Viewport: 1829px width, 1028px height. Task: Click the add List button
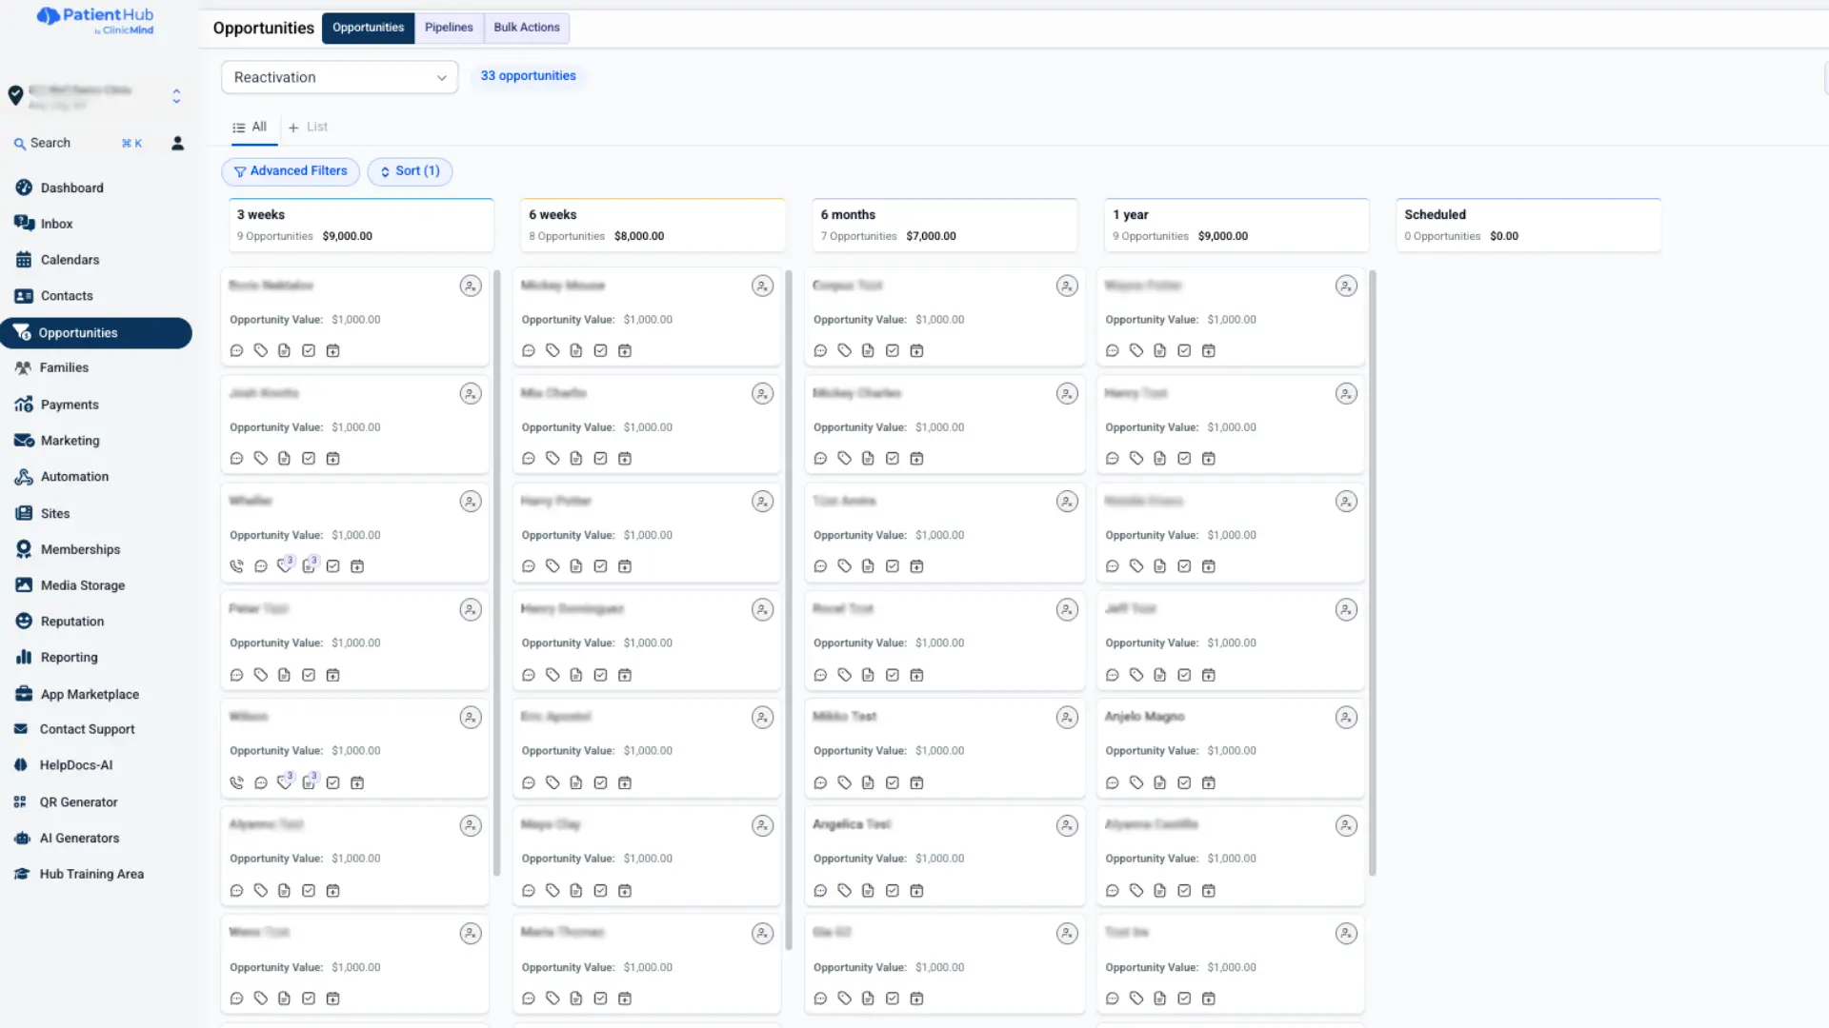click(x=308, y=127)
